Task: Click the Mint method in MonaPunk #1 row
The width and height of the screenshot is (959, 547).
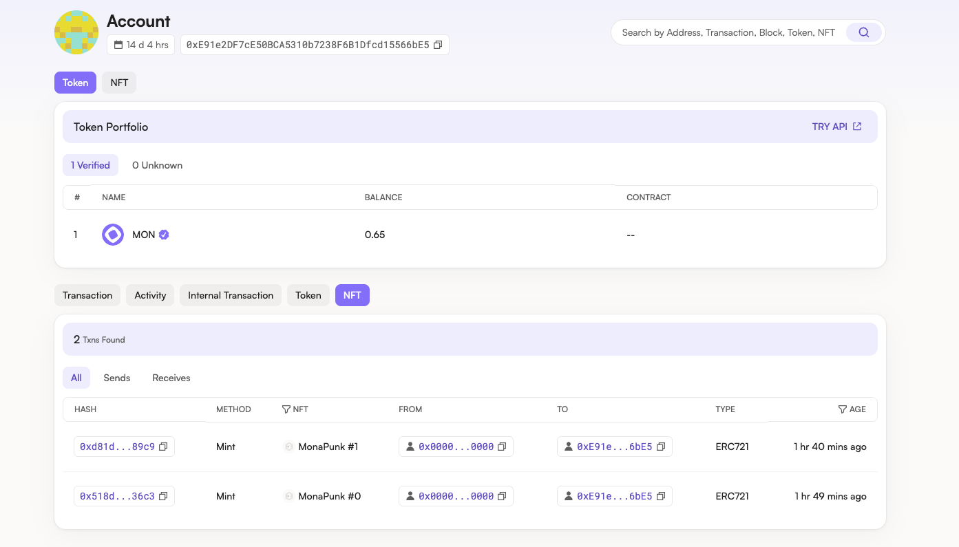Action: pyautogui.click(x=226, y=447)
